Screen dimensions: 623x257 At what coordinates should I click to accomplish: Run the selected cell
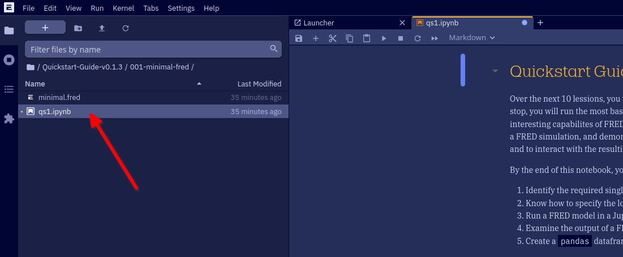click(384, 38)
